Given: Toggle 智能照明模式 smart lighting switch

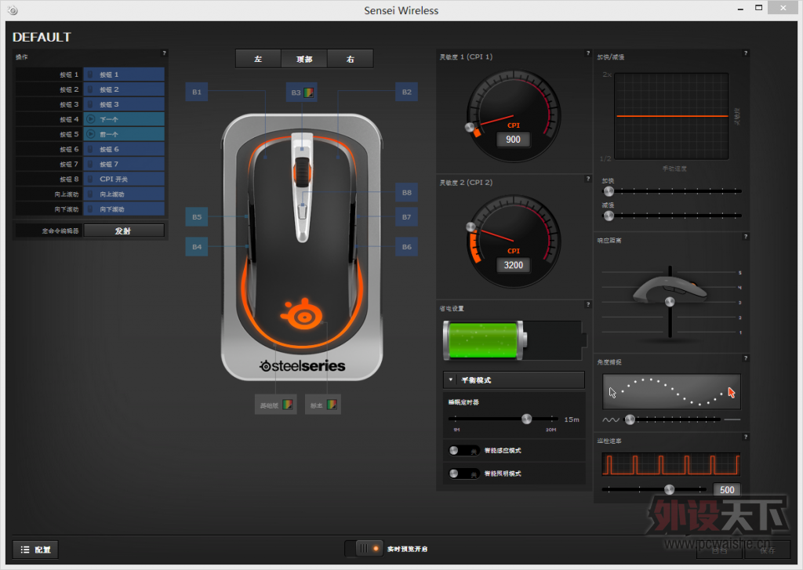Looking at the screenshot, I should pos(464,474).
